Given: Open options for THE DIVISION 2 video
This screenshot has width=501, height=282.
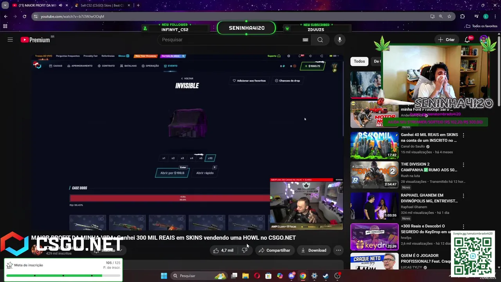Looking at the screenshot, I should click(x=463, y=165).
